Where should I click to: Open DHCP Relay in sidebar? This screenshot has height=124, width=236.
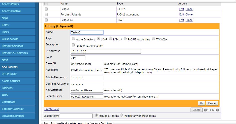pos(18,74)
